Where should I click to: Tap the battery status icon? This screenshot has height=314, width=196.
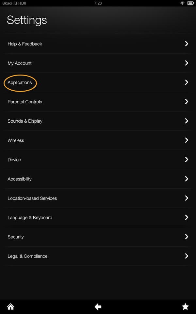point(190,3)
